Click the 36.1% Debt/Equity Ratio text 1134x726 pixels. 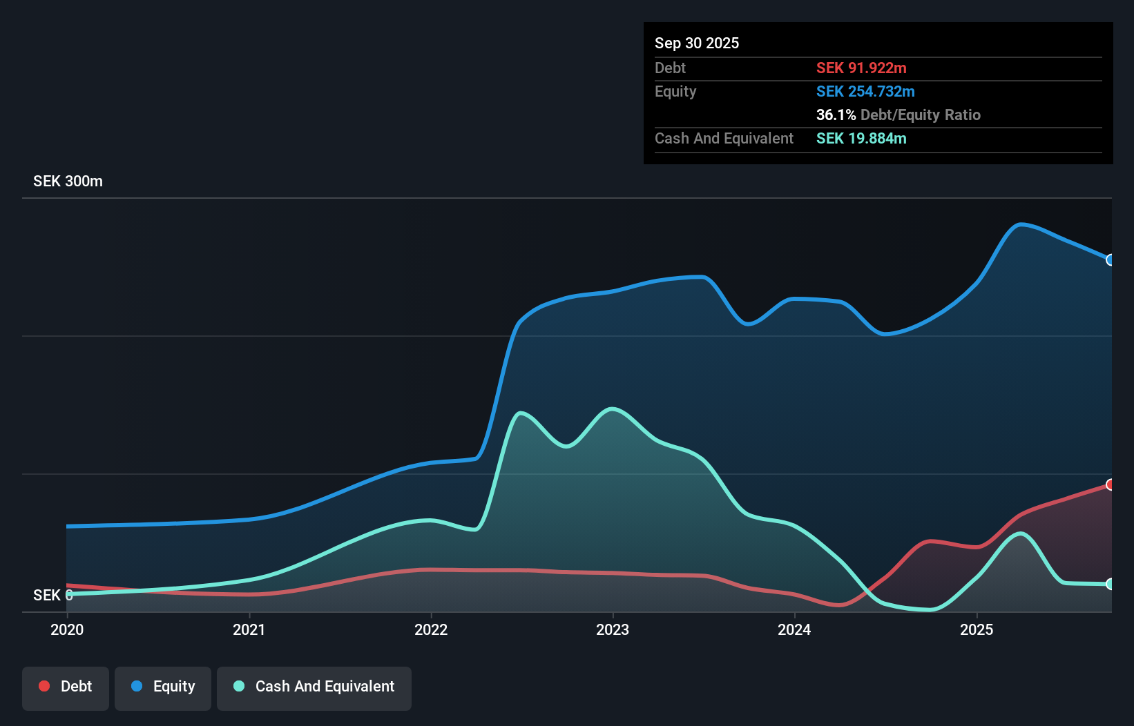pos(898,115)
